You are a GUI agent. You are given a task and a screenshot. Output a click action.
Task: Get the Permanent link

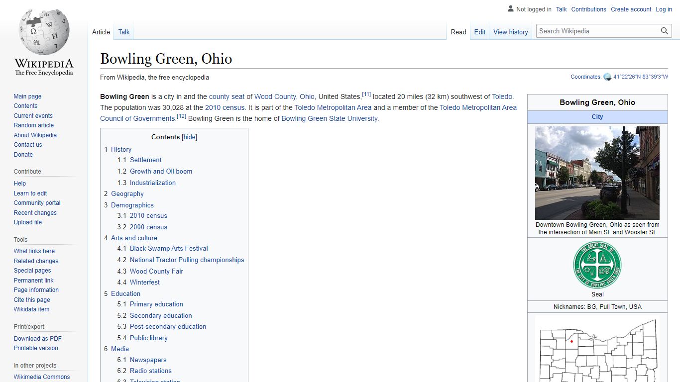pyautogui.click(x=33, y=281)
